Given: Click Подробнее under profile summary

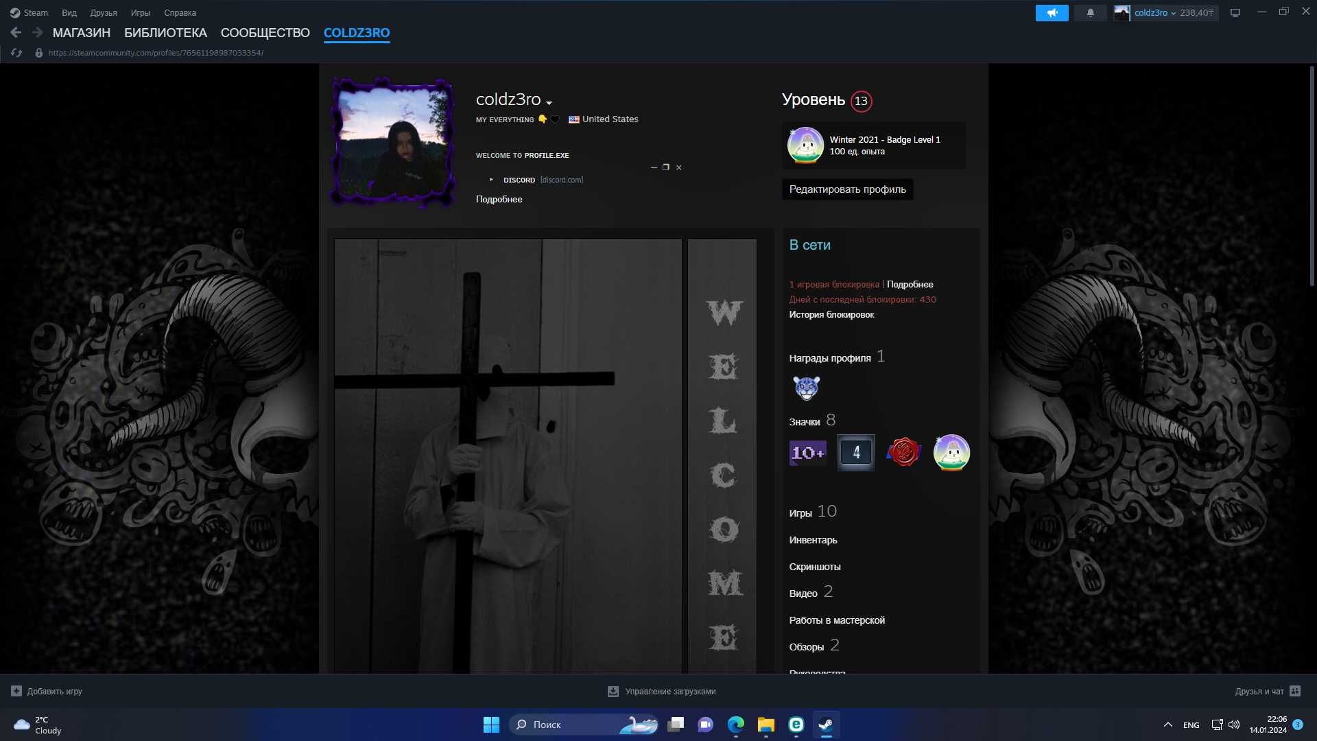Looking at the screenshot, I should click(x=499, y=199).
